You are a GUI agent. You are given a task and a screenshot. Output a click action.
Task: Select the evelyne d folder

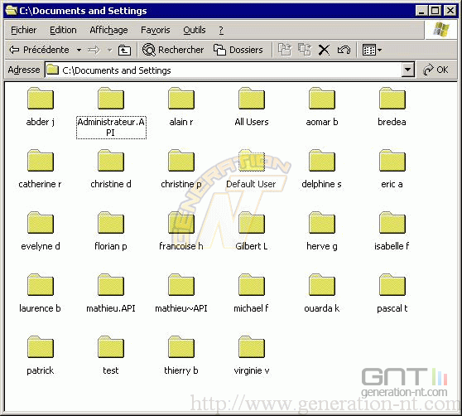(41, 231)
